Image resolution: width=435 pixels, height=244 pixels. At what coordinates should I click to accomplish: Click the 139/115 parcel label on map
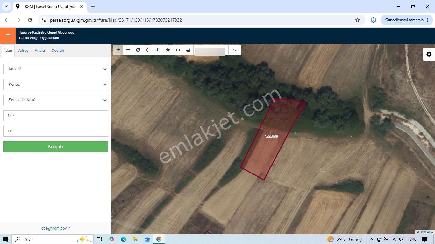coord(271,136)
